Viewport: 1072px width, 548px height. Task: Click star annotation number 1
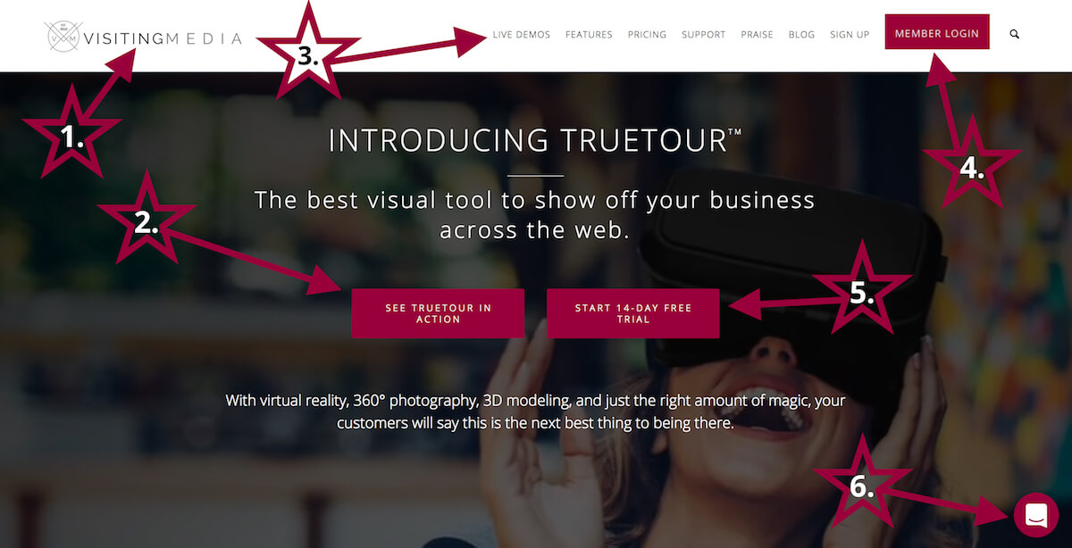(x=71, y=136)
